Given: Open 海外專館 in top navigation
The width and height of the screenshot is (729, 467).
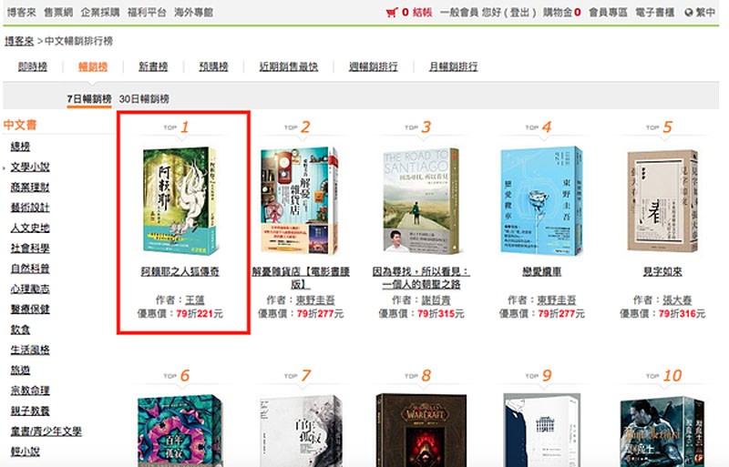Looking at the screenshot, I should point(193,13).
